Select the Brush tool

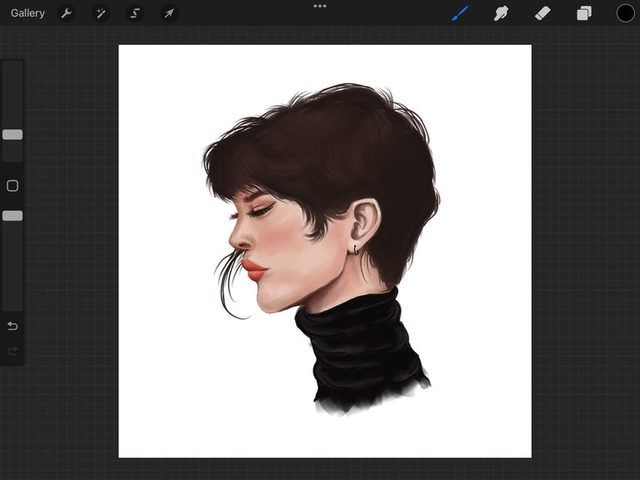pos(460,13)
